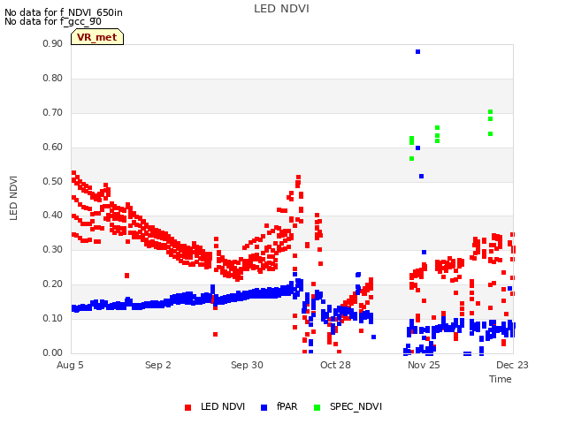Click the blue fPAR legend swatch

coord(264,407)
